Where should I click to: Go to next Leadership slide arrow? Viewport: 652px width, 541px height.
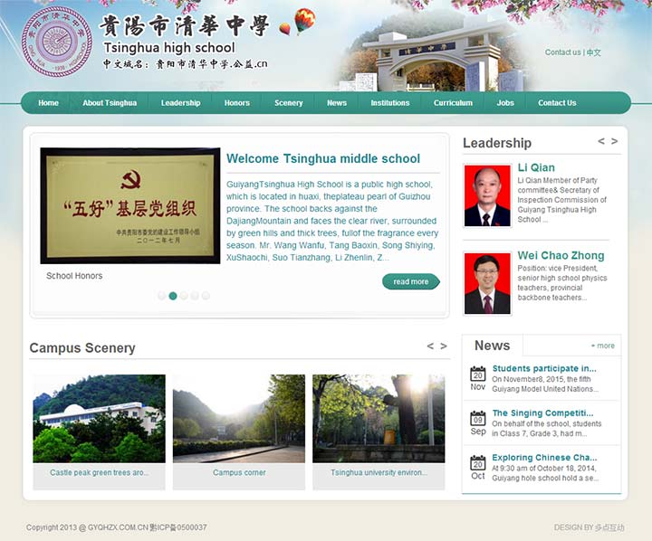click(615, 142)
